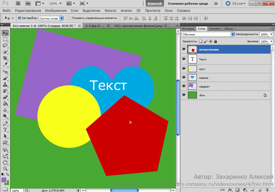
Task: Hide the пятиугольник layer
Action: pyautogui.click(x=184, y=49)
